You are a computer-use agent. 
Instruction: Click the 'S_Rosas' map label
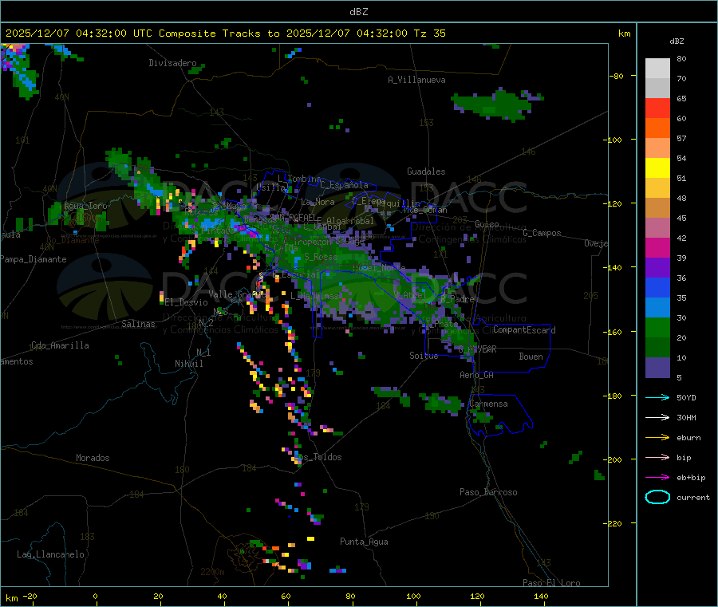pos(321,257)
